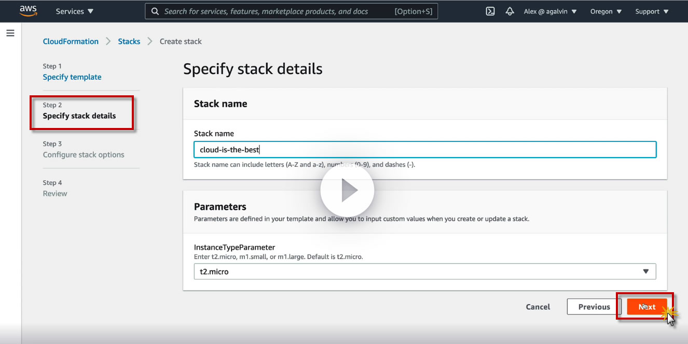Viewport: 688px width, 344px height.
Task: Open the notifications bell
Action: (510, 11)
